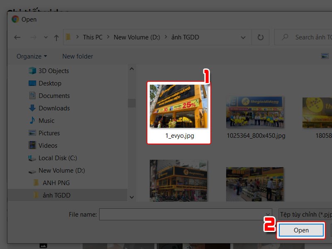Focus the Search ảnh TGDD field

point(303,37)
